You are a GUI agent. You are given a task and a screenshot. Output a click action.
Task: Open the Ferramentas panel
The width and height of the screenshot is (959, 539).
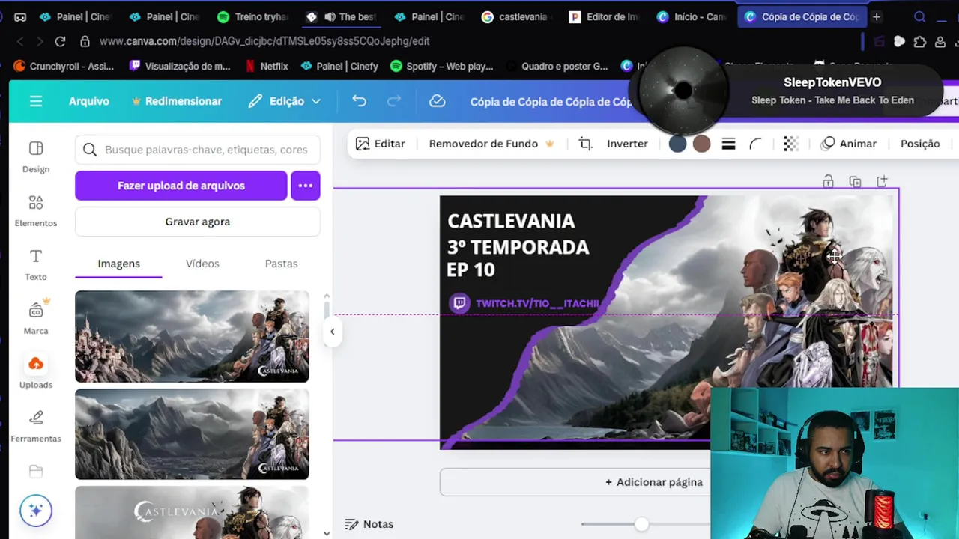click(x=36, y=427)
